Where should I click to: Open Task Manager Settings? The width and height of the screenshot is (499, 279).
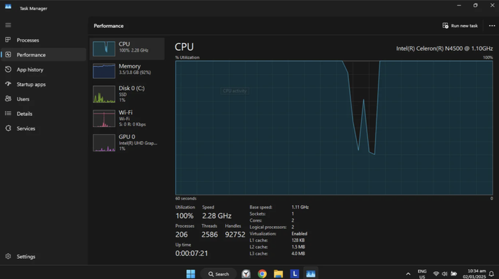[x=44, y=257]
